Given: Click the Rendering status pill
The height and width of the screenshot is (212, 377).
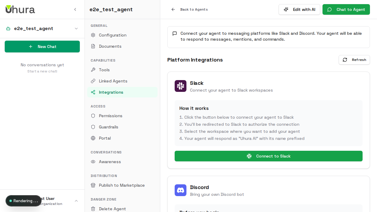Looking at the screenshot, I should coord(24,201).
